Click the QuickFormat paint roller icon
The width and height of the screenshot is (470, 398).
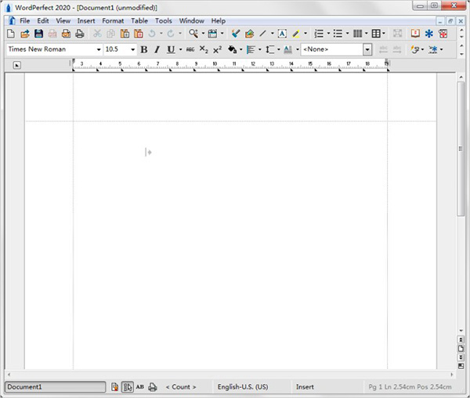click(236, 34)
